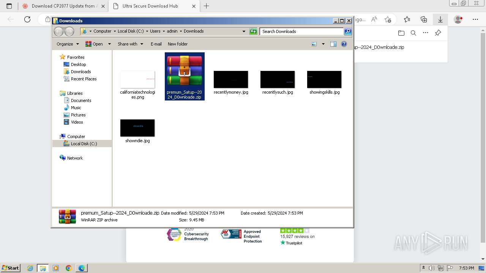
Task: Click the Windows Start button
Action: [x=10, y=268]
